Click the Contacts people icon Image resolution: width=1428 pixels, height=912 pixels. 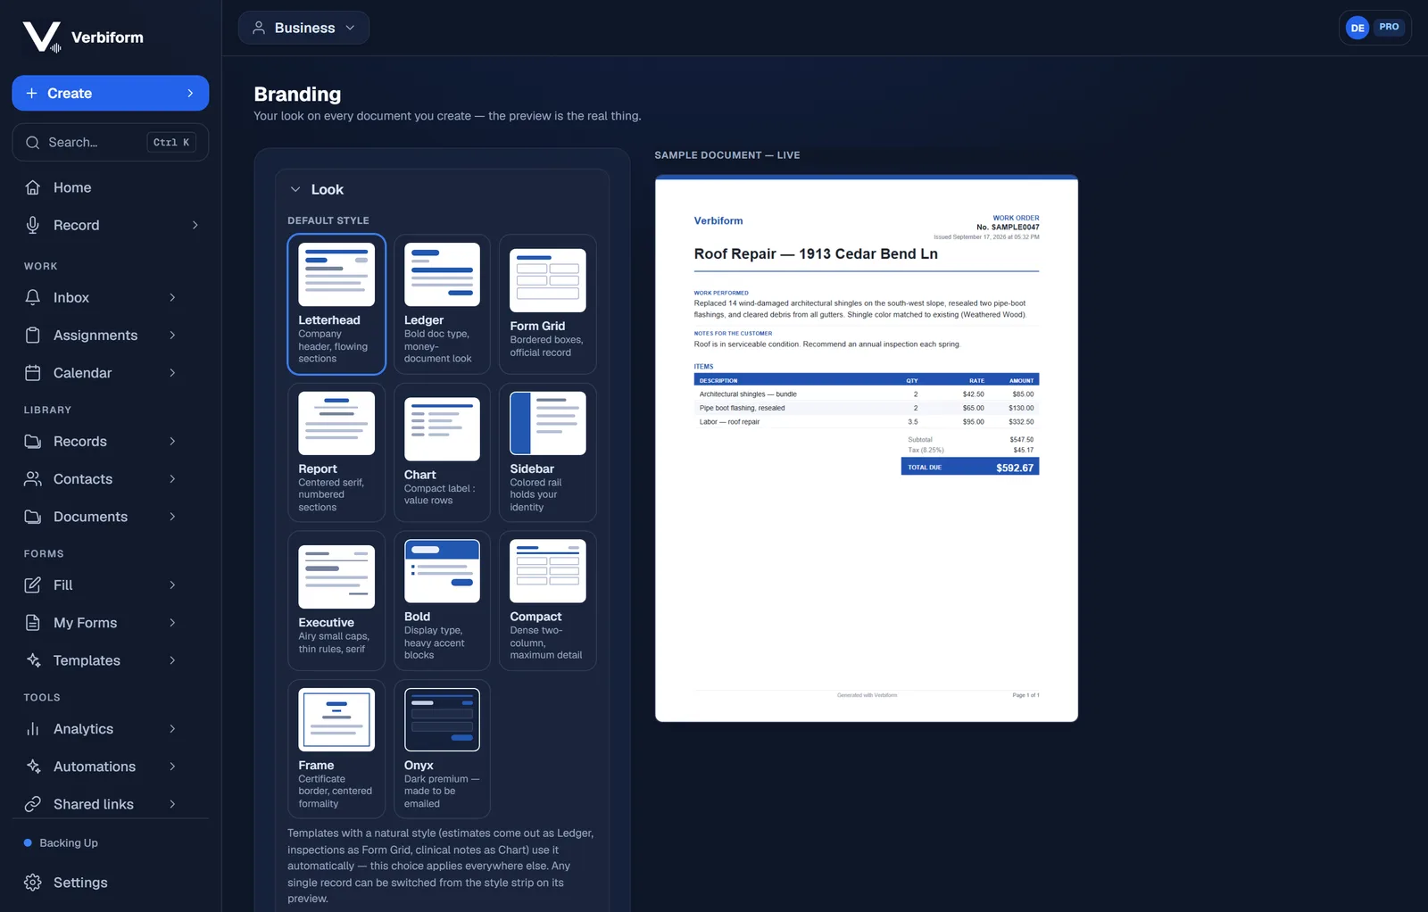33,478
